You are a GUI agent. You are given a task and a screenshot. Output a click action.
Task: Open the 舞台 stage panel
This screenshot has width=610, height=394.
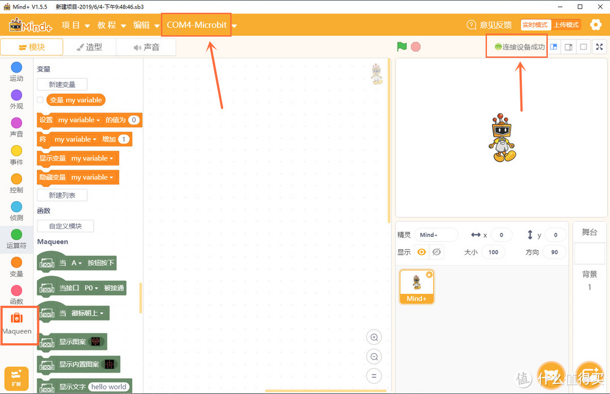pos(589,232)
